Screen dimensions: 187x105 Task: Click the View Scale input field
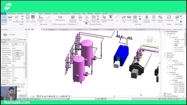[x=18, y=44]
